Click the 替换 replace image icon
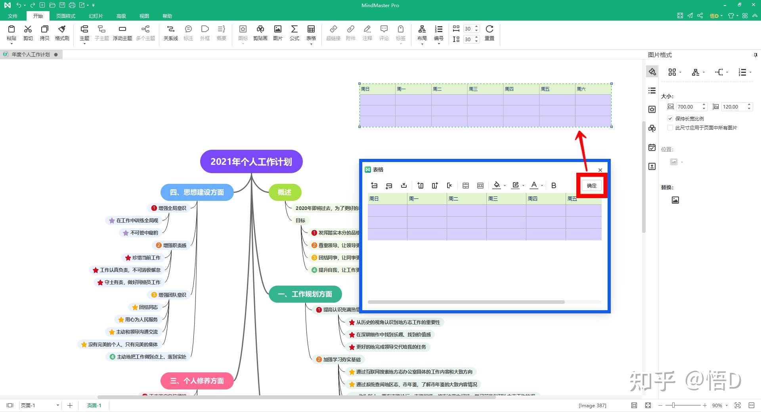This screenshot has width=761, height=412. point(675,200)
